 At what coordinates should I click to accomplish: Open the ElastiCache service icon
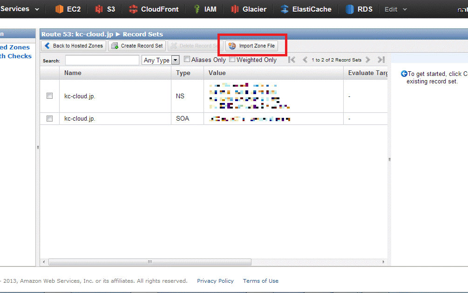point(285,9)
